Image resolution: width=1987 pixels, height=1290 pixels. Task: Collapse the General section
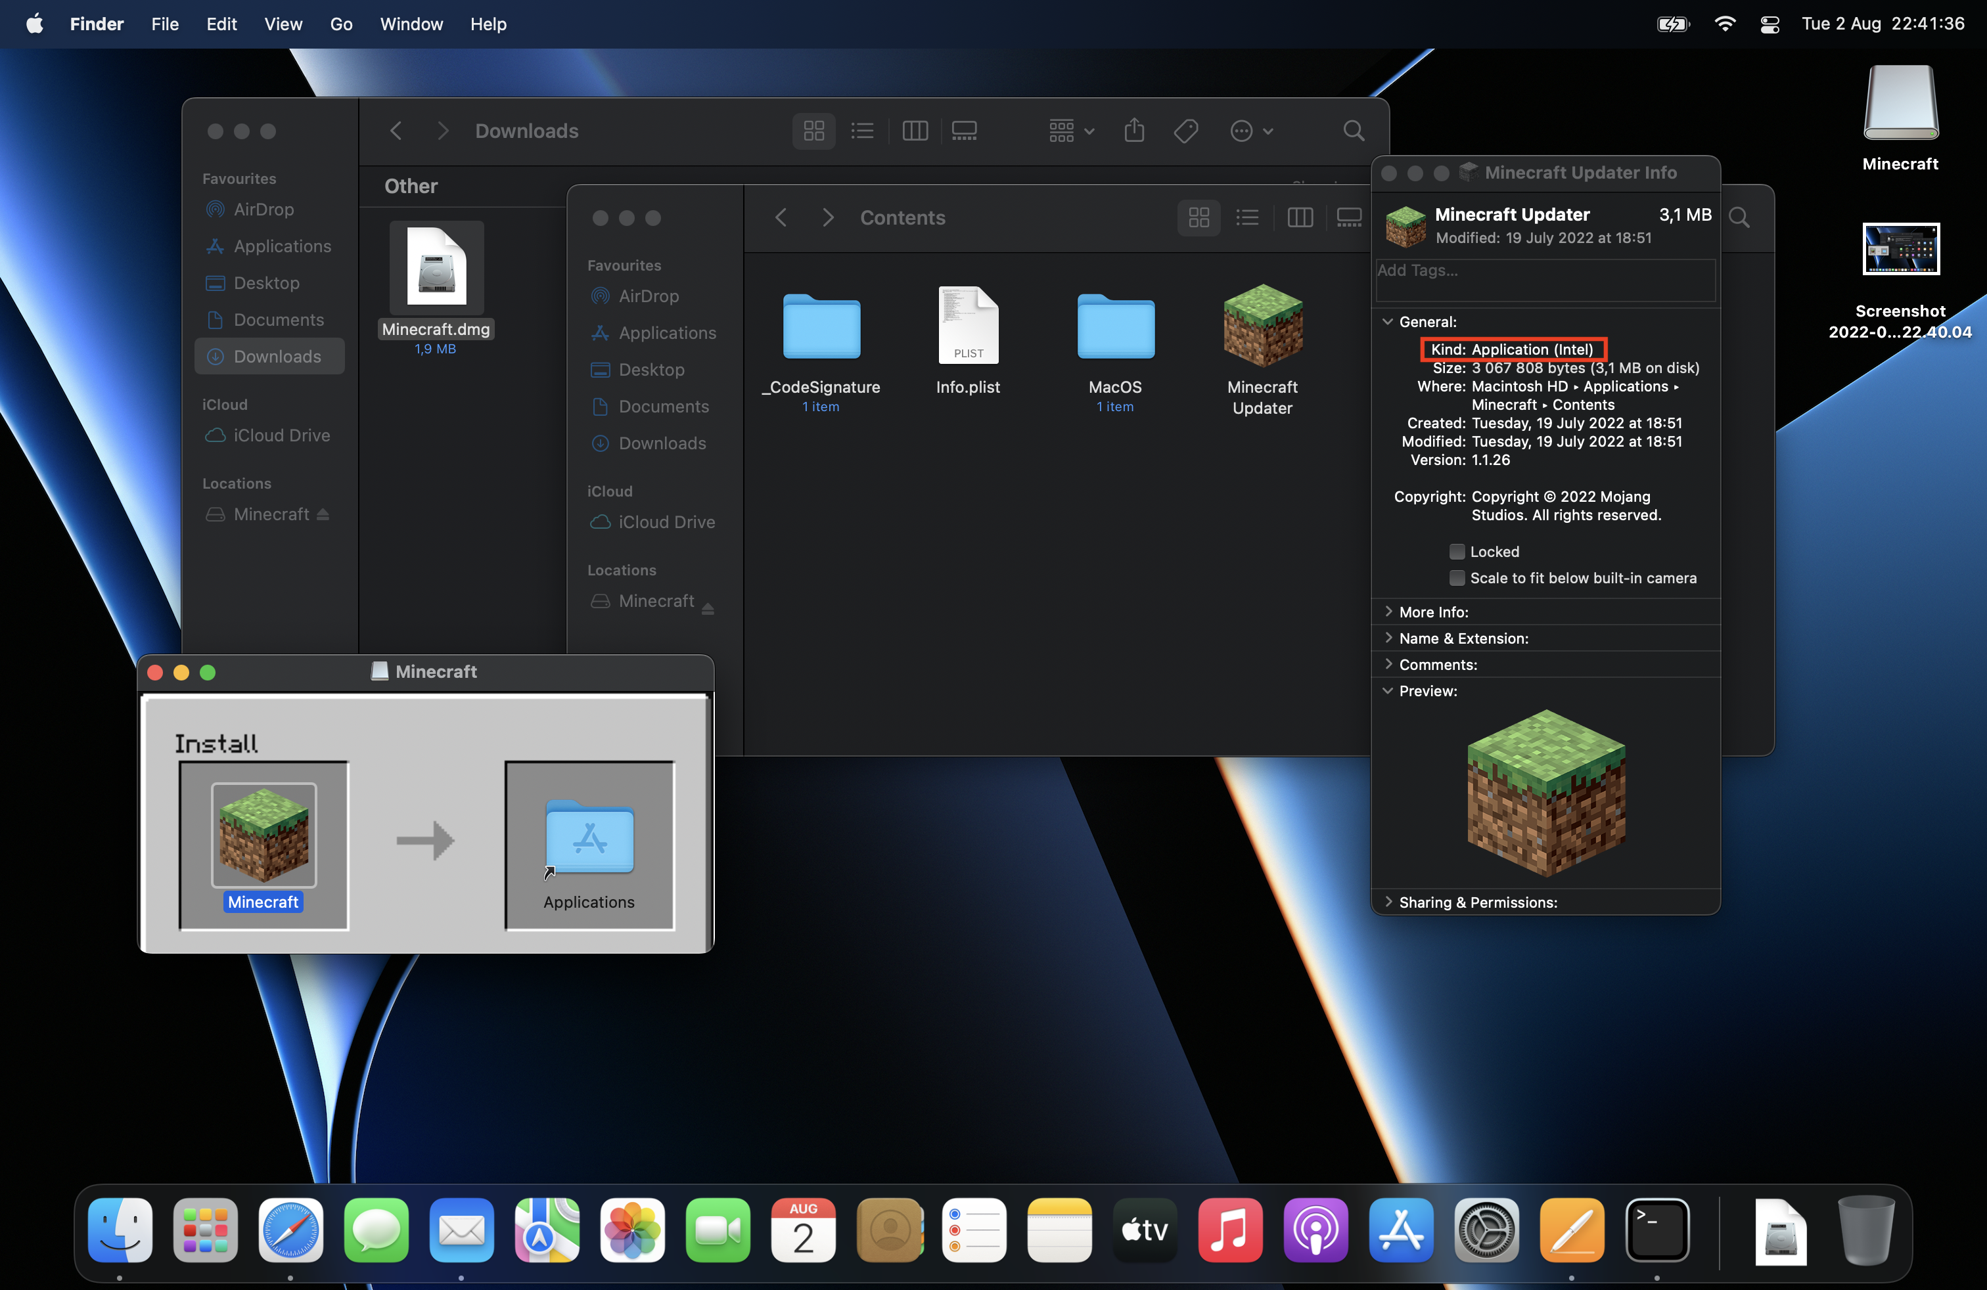pyautogui.click(x=1388, y=321)
